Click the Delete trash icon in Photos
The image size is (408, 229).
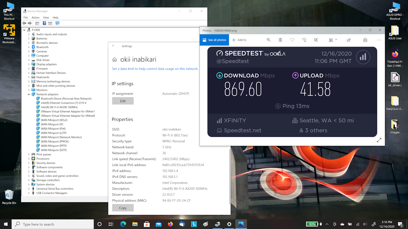coord(280,40)
